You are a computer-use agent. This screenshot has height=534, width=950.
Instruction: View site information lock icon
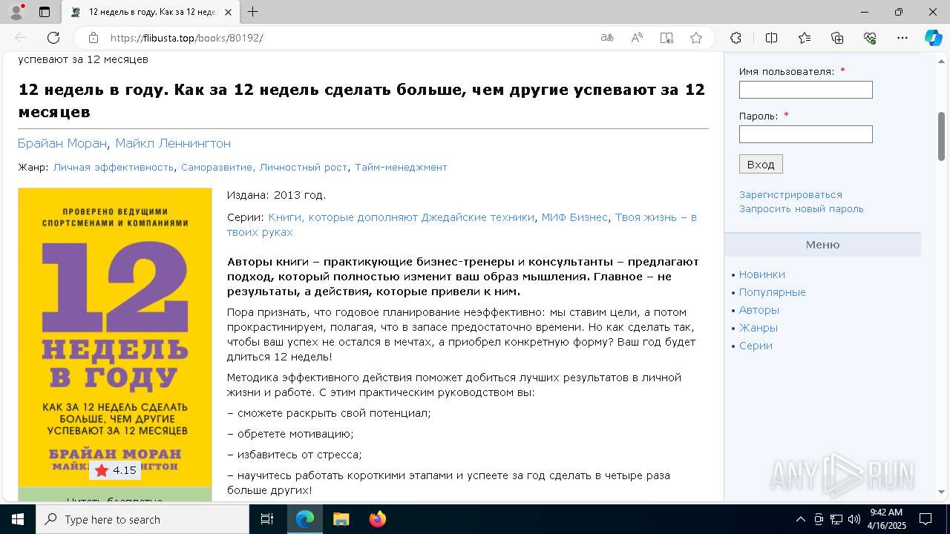93,38
